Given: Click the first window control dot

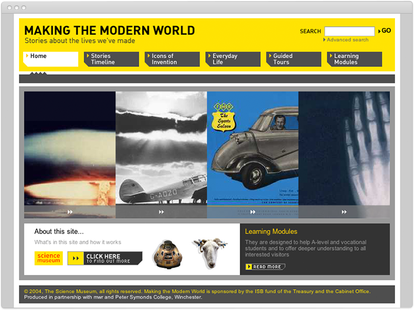Looking at the screenshot, I should [x=9, y=8].
